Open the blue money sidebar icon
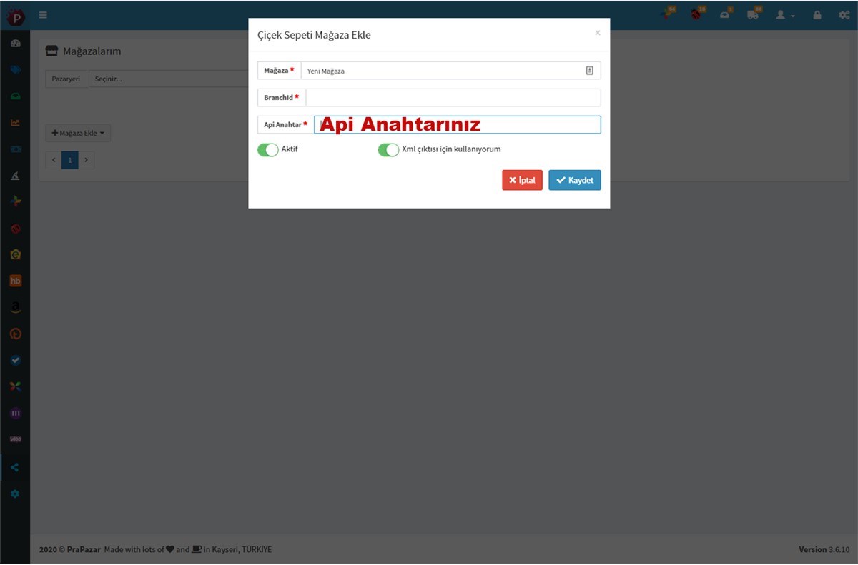Image resolution: width=858 pixels, height=565 pixels. coord(15,149)
